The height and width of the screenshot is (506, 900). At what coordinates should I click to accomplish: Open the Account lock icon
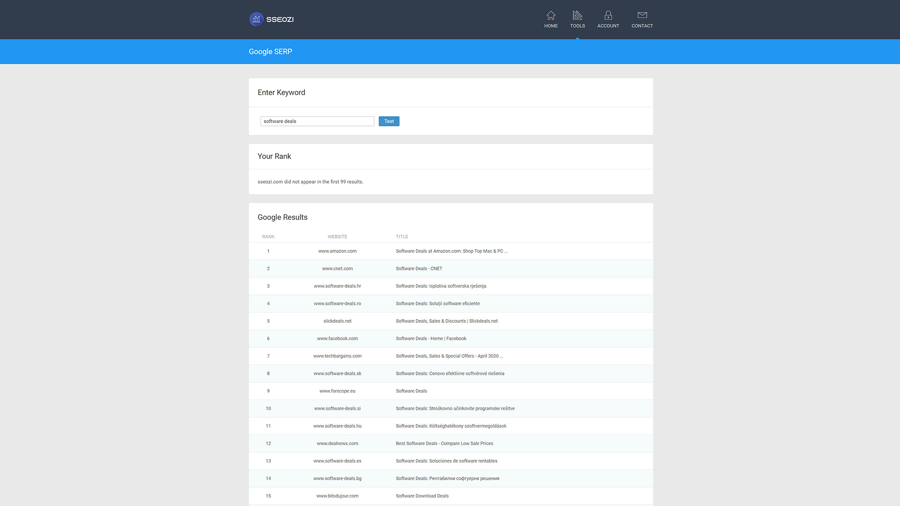[x=608, y=15]
